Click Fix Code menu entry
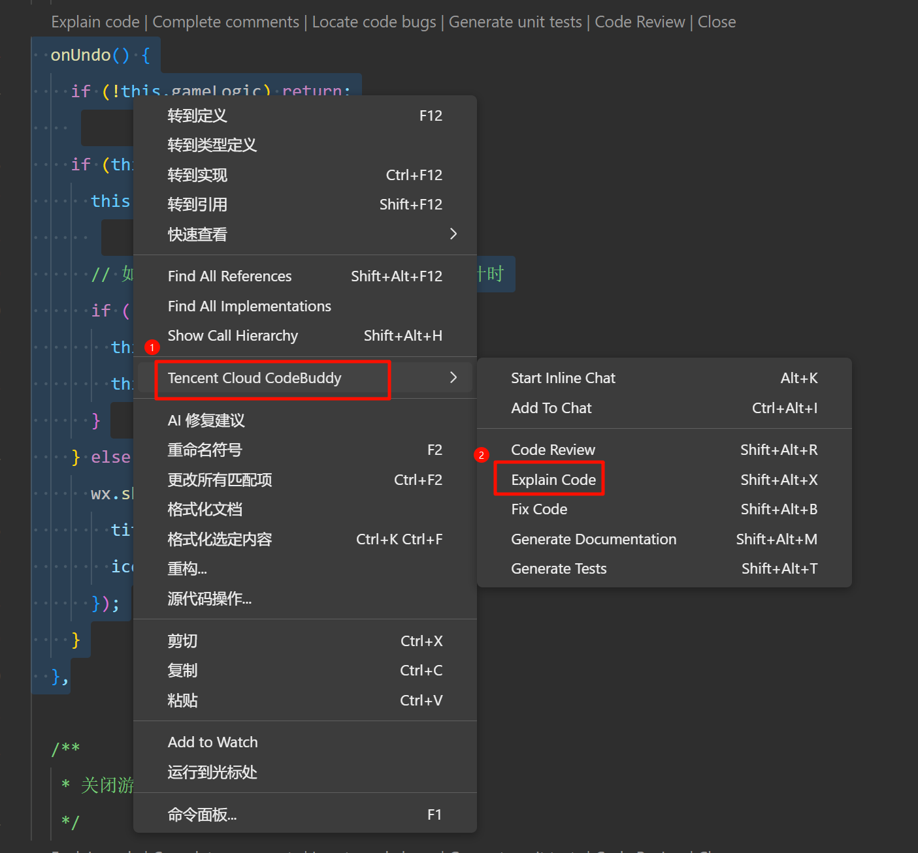Viewport: 918px width, 853px height. pyautogui.click(x=539, y=509)
